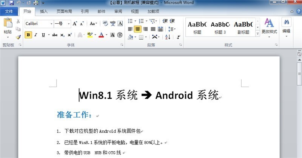302x158 pixels.
Task: Click the Save icon in quick access toolbar
Action: pos(11,3)
